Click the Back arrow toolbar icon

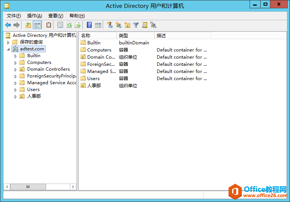[8, 25]
